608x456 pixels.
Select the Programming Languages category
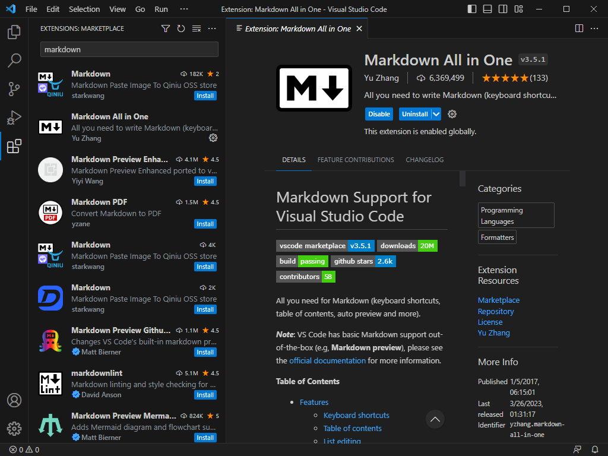pos(516,215)
